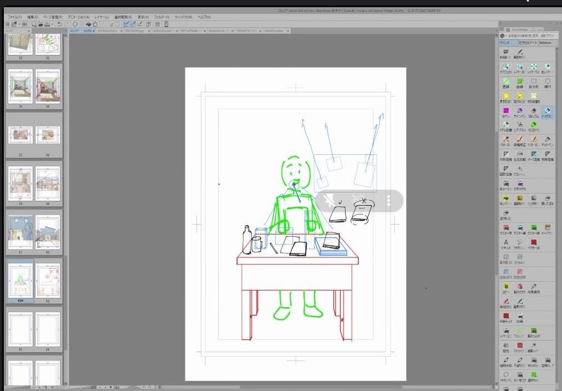This screenshot has width=562, height=391.
Task: Choose the 楕円 ellipse figure tool
Action: click(548, 83)
